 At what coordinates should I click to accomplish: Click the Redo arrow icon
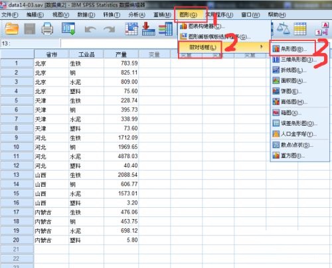(110, 29)
